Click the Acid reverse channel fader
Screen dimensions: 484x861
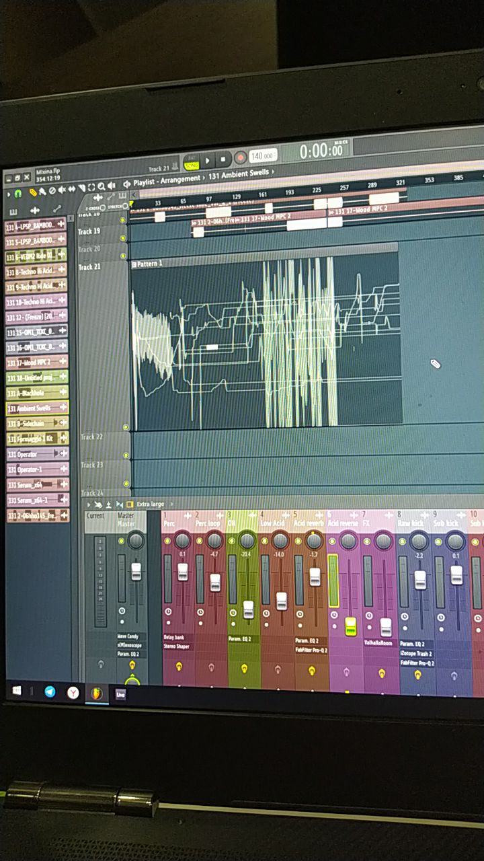(x=350, y=626)
